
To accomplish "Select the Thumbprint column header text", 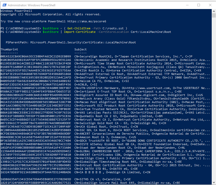I will [9, 49].
